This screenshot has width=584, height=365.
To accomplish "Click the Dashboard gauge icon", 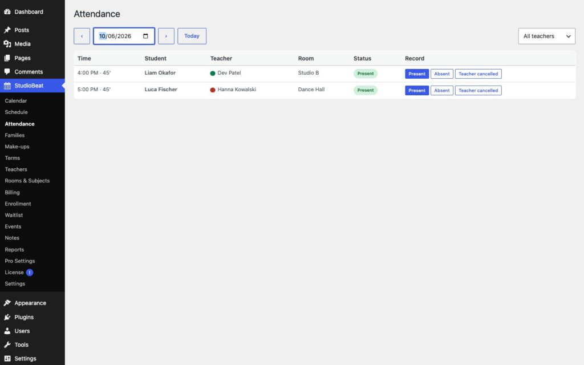I will point(7,11).
